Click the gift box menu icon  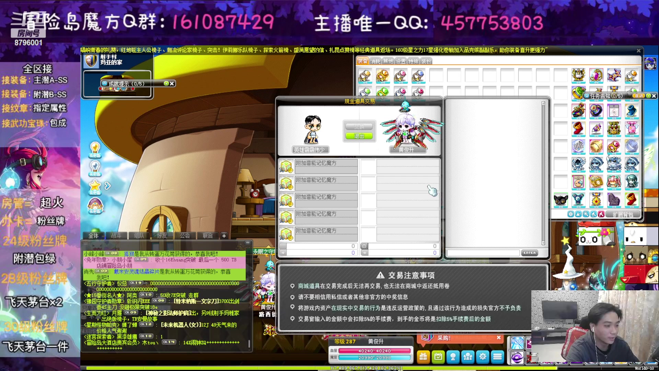pos(423,357)
